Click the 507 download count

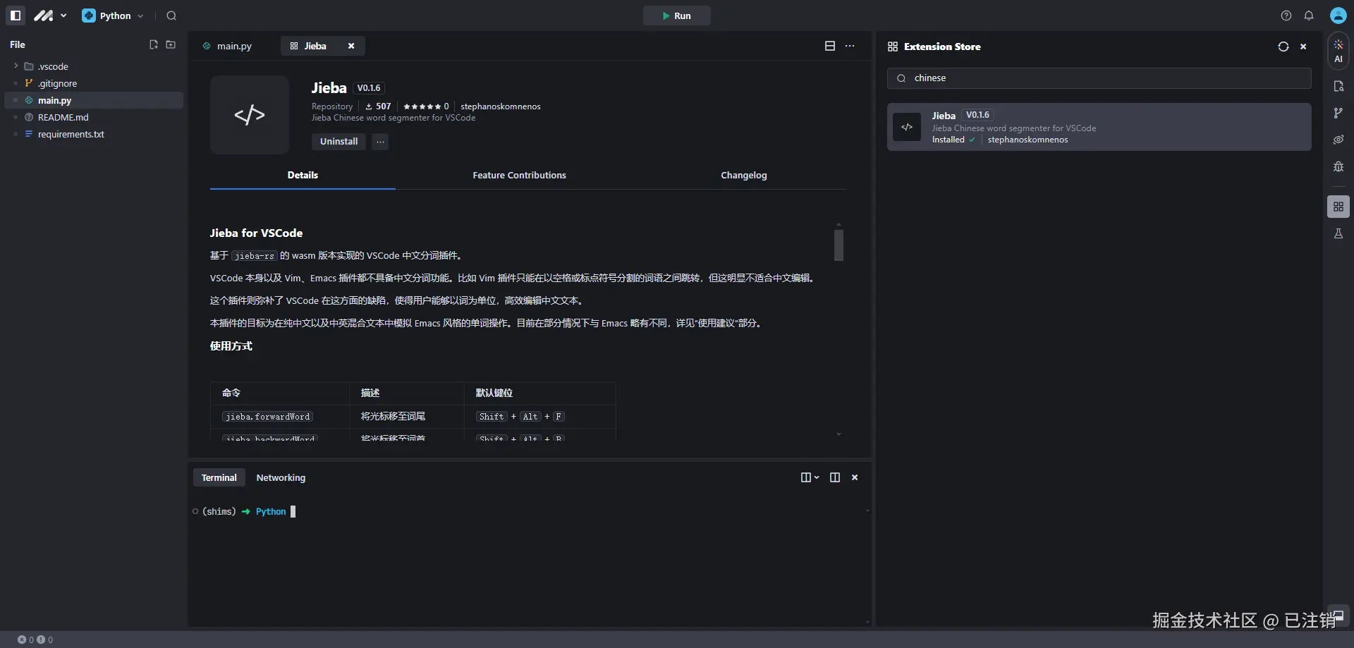point(378,106)
